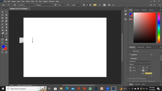This screenshot has height=91, width=162.
Task: Click the Windows search box
Action: click(26, 89)
